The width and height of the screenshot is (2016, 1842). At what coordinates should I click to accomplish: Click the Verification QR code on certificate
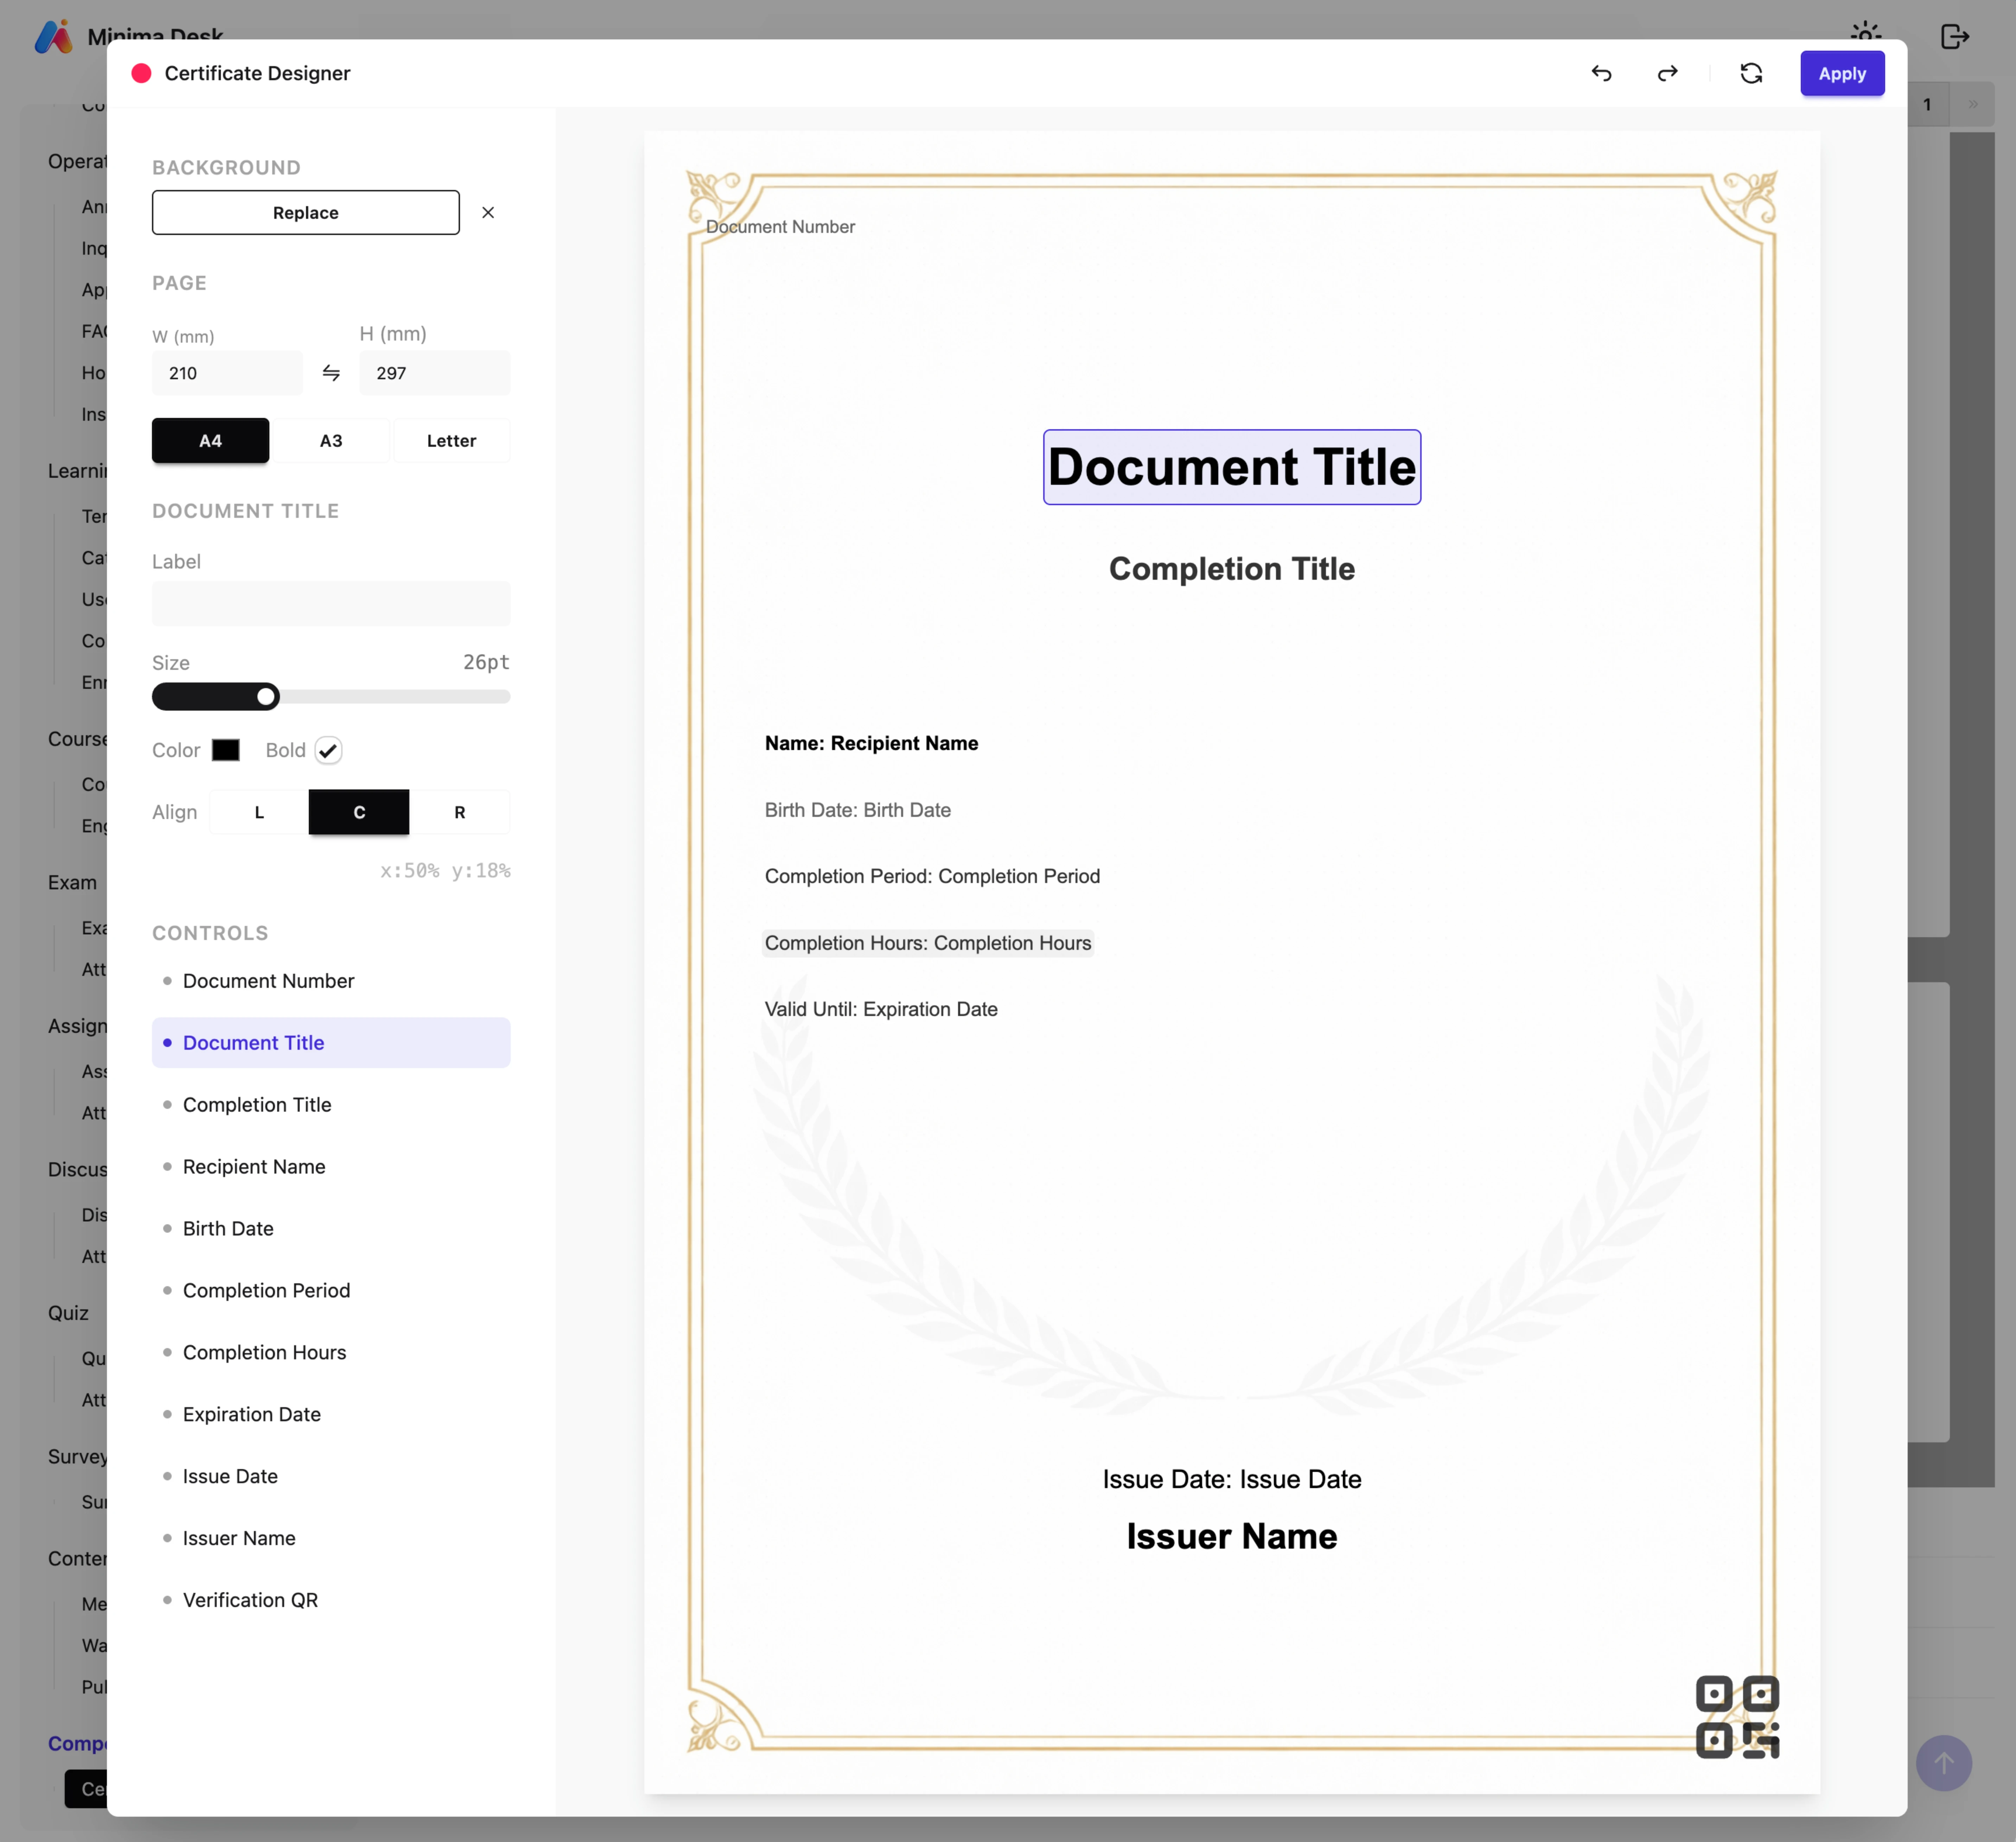[x=1737, y=1717]
